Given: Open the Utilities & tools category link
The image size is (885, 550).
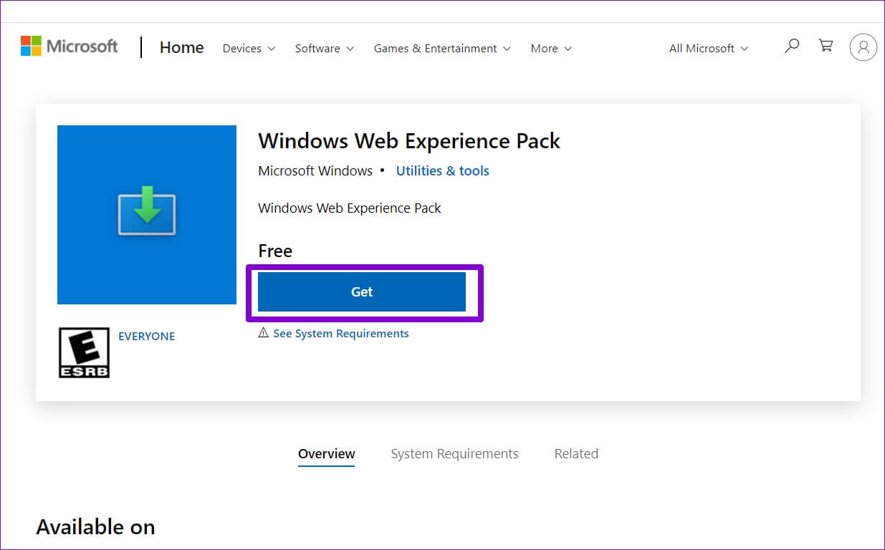Looking at the screenshot, I should coord(443,171).
